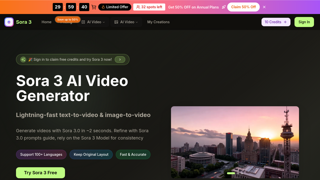
Task: Open My Creations page
Action: point(158,22)
